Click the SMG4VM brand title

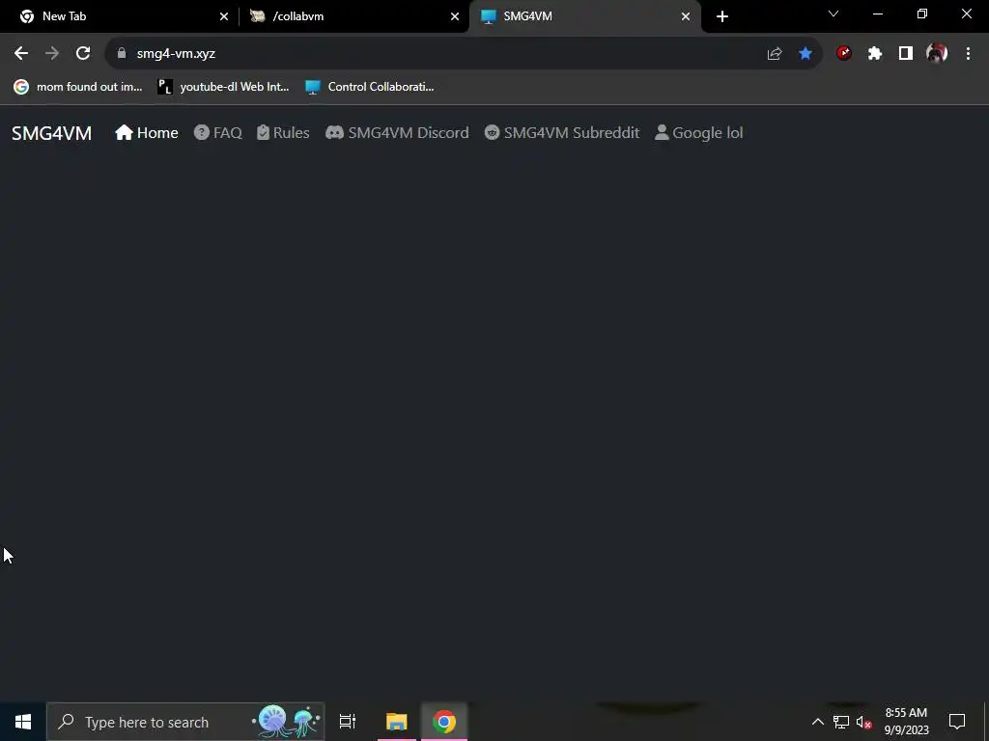click(52, 133)
